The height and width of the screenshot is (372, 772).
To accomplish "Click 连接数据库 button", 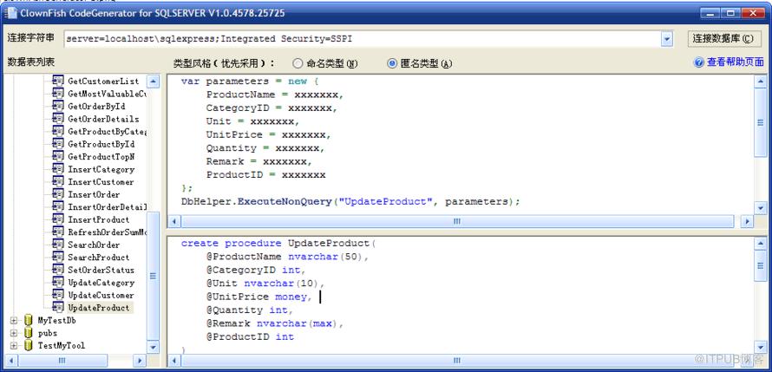I will click(725, 39).
